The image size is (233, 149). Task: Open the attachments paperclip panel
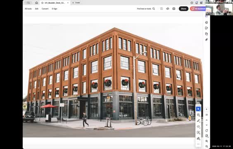click(x=207, y=40)
